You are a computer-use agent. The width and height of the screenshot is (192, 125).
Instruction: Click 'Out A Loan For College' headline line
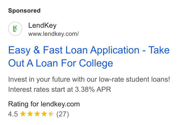click(60, 63)
